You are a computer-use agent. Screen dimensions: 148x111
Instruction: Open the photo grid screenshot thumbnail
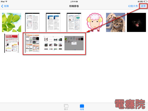(53, 43)
